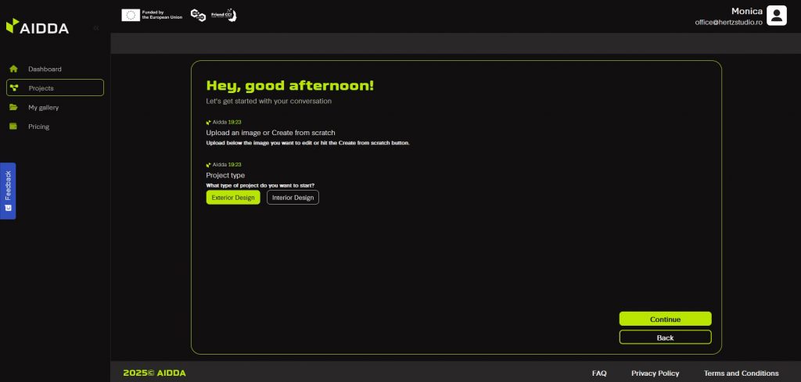Click the Monica account name

pos(746,11)
